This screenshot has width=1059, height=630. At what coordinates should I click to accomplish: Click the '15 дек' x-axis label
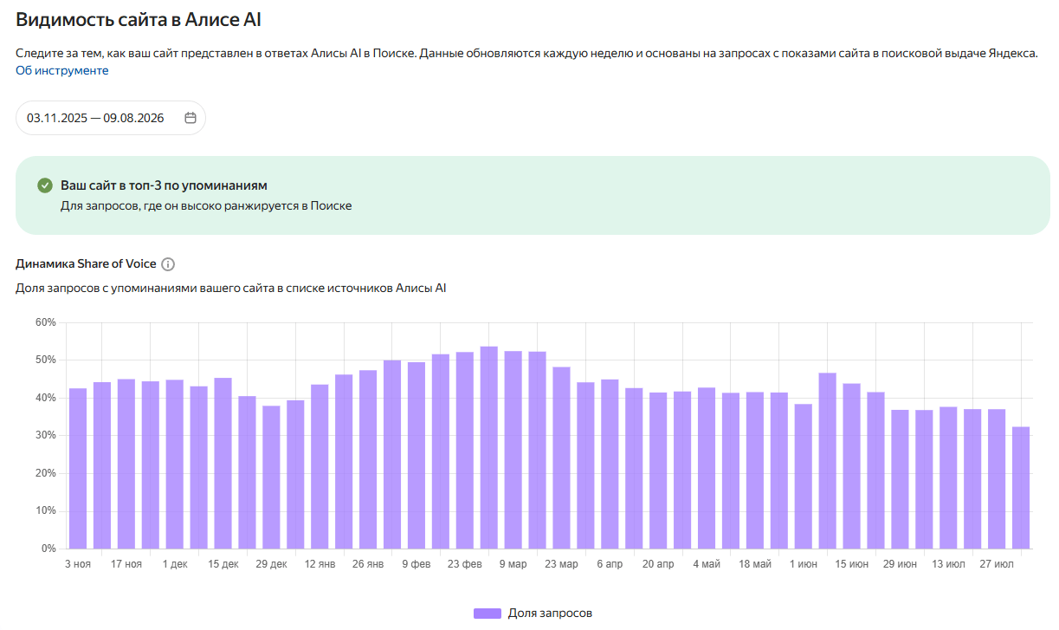(223, 564)
